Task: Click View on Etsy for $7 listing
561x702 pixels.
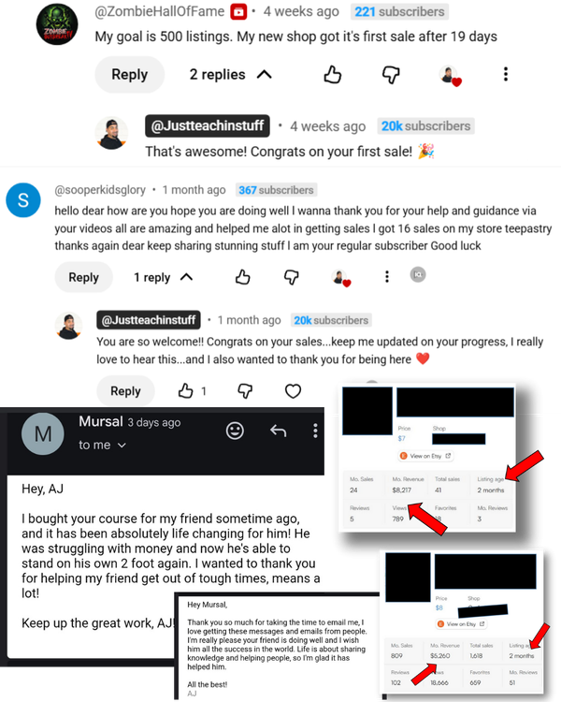Action: (426, 456)
